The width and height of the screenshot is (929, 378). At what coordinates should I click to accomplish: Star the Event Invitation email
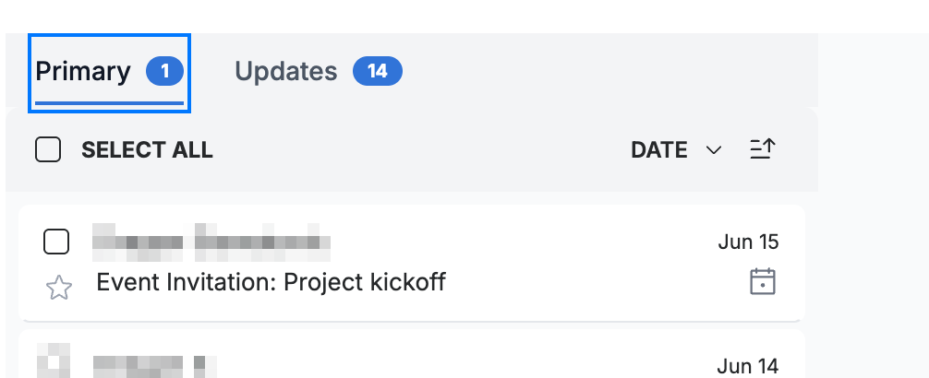coord(59,288)
